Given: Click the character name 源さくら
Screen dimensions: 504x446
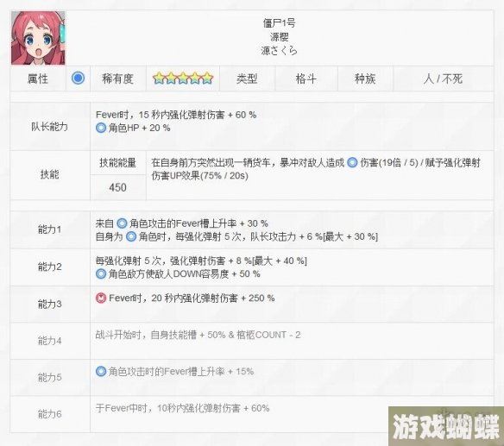Looking at the screenshot, I should (279, 51).
